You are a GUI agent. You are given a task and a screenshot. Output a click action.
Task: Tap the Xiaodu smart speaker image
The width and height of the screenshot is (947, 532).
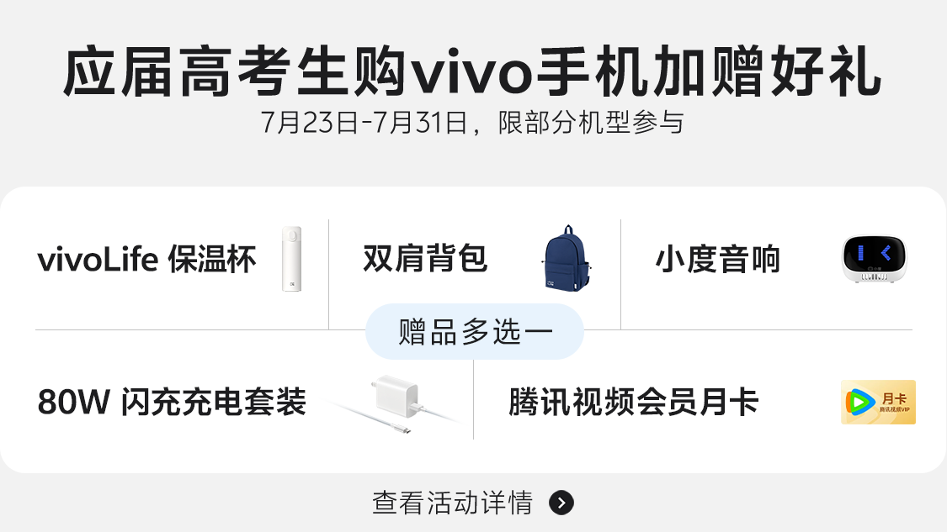[x=875, y=260]
